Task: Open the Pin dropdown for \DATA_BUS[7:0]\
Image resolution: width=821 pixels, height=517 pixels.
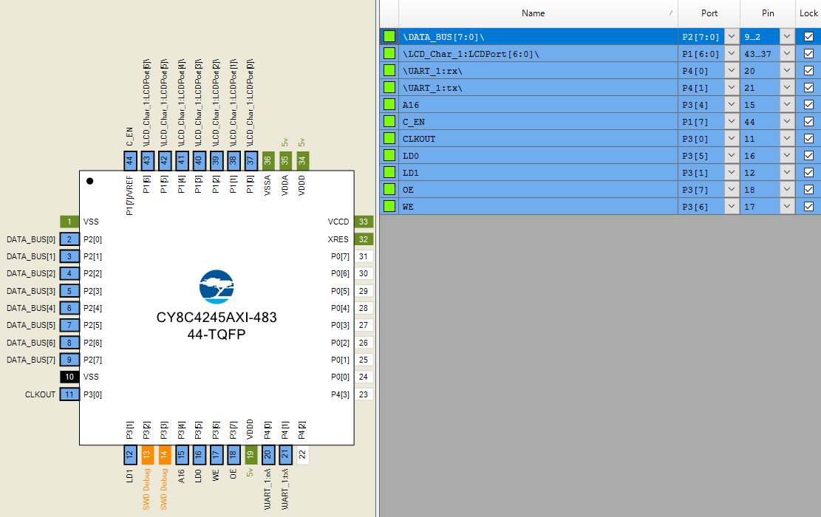Action: (786, 37)
